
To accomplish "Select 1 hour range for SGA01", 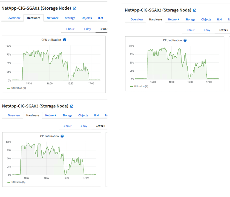I will point(70,29).
